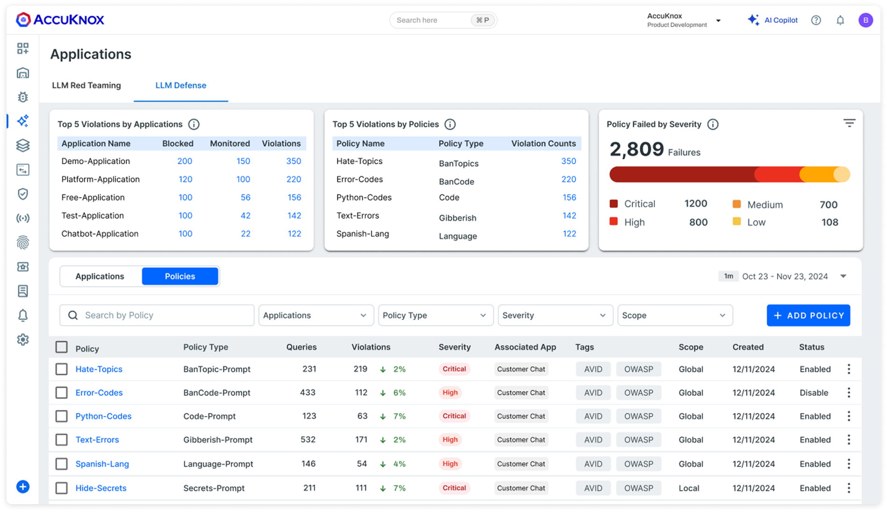Image resolution: width=887 pixels, height=512 pixels.
Task: Check the Hide-Secrets row checkbox
Action: [61, 488]
